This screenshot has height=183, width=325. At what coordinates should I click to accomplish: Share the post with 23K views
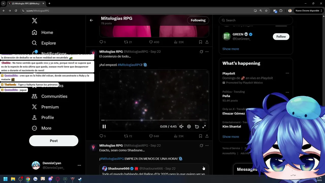(207, 136)
